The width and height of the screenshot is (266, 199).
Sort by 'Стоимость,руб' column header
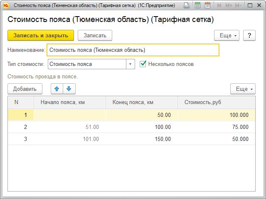click(216, 102)
